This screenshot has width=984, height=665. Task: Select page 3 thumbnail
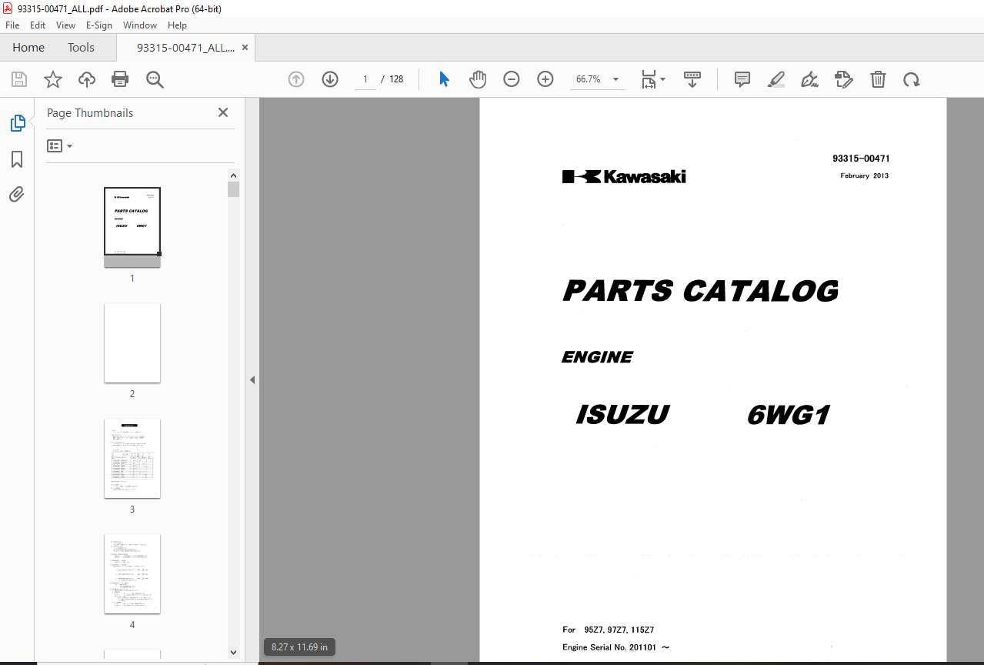[x=132, y=458]
